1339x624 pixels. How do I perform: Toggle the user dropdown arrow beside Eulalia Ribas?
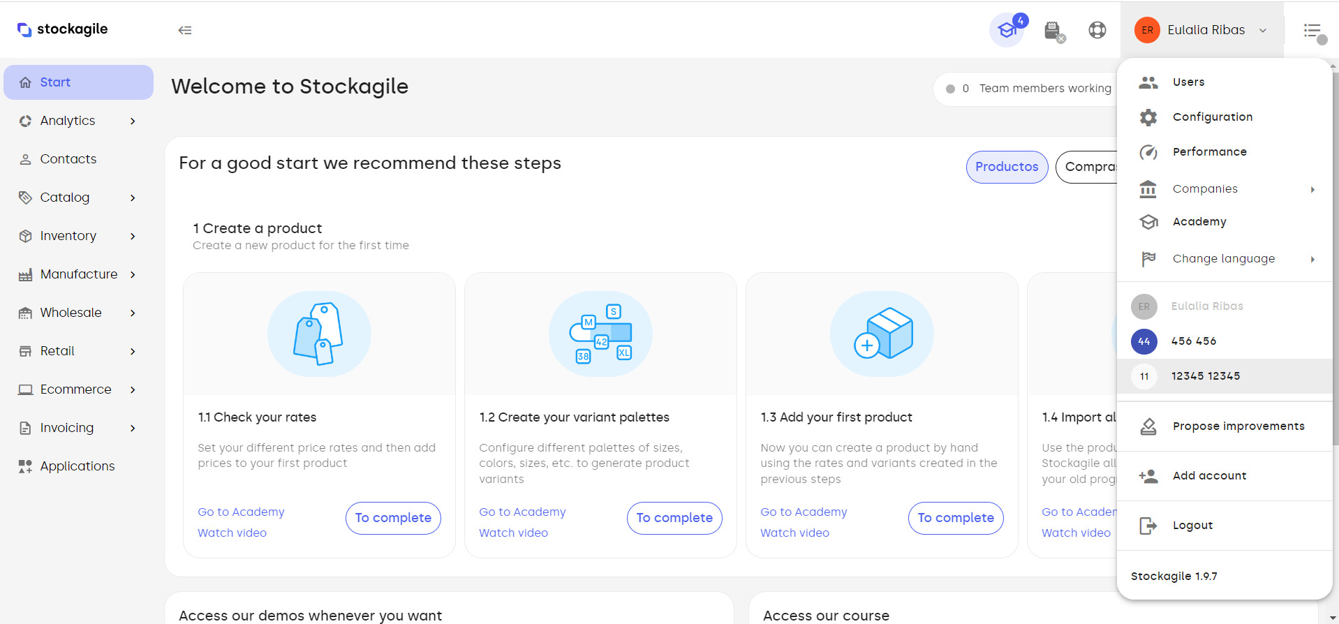pos(1263,31)
